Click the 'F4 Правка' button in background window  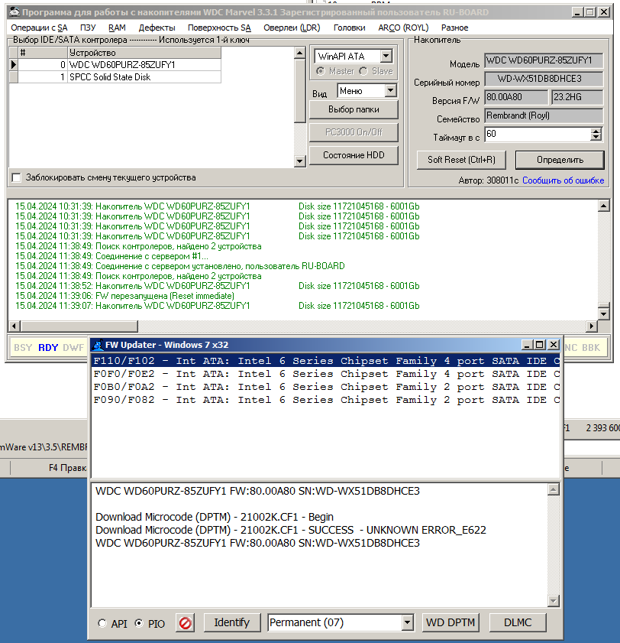click(67, 468)
